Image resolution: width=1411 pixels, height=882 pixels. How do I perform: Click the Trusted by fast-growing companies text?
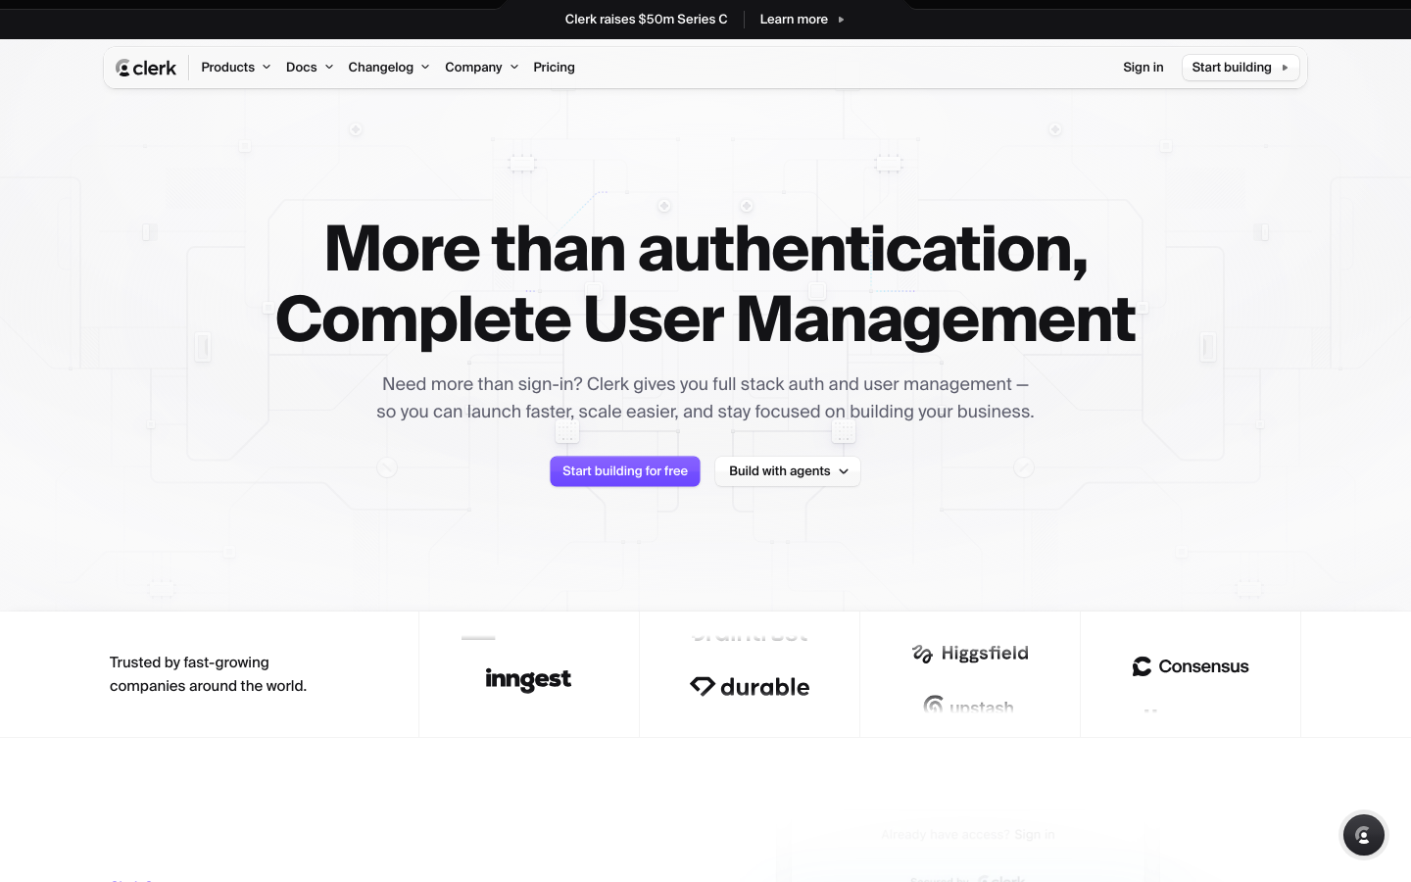pos(208,674)
